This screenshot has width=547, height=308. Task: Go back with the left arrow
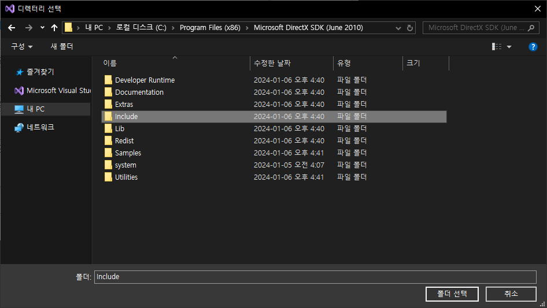pos(12,28)
